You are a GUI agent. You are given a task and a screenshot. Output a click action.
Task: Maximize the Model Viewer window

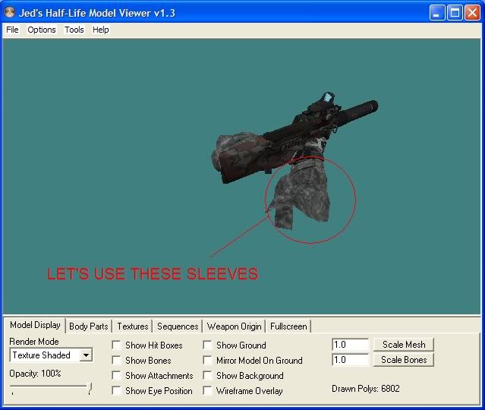(455, 13)
